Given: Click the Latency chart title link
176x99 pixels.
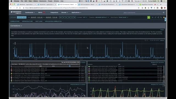Looking at the screenshot, I should pos(162,40).
